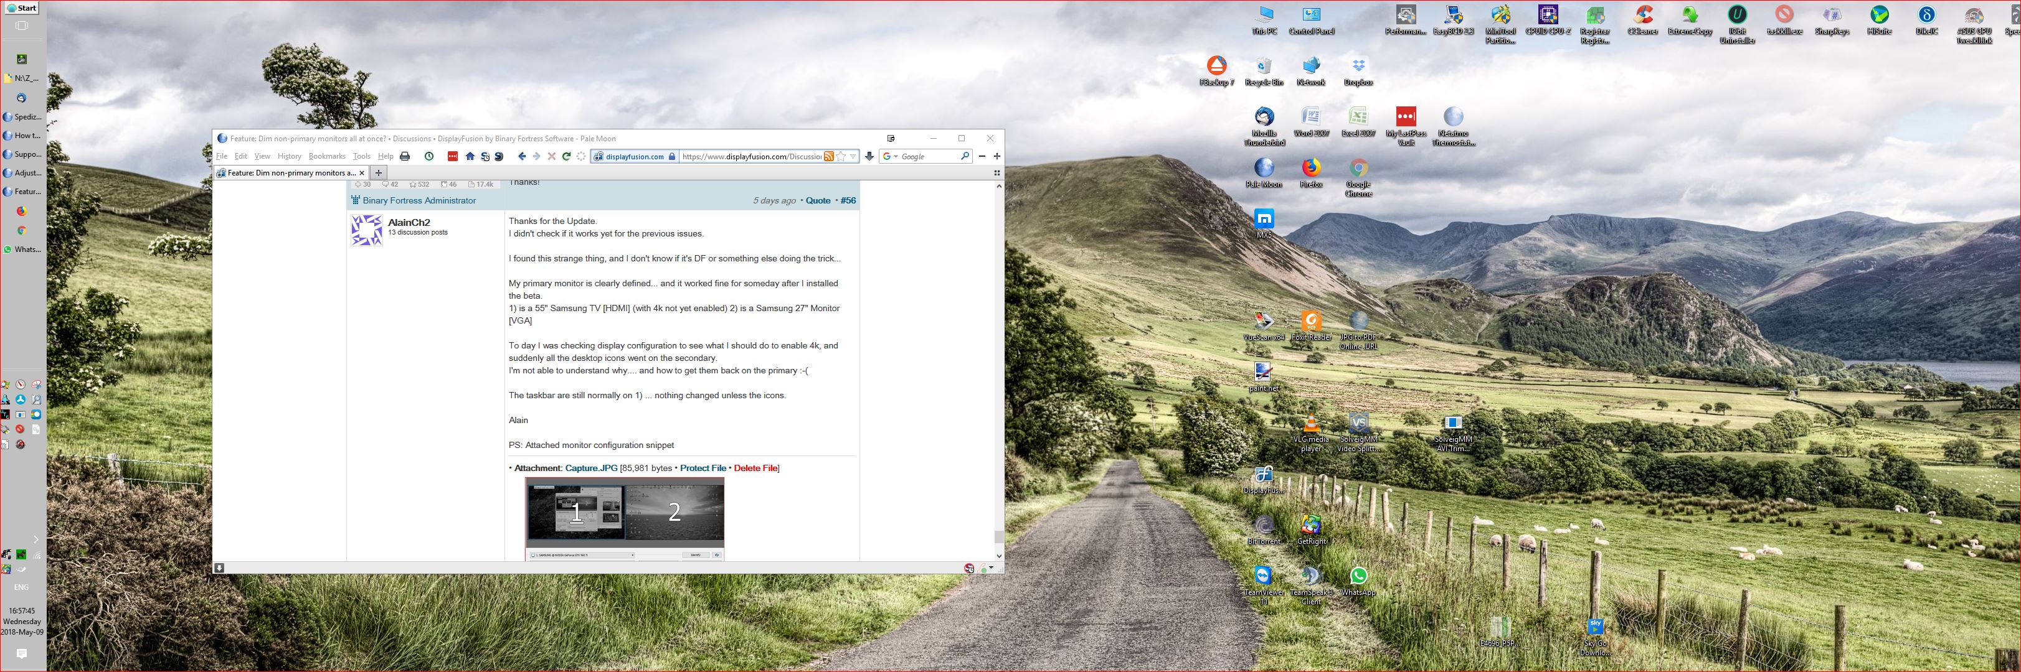Open the list-all-tabs button on the tab bar

coord(996,172)
